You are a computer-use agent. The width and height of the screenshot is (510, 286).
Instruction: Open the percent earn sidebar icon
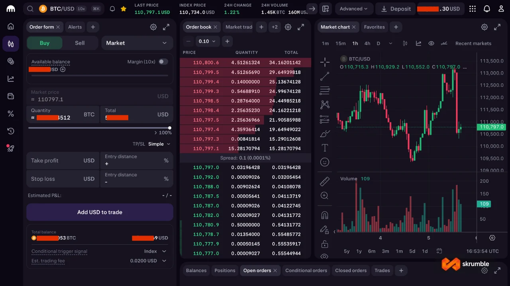coord(11,114)
